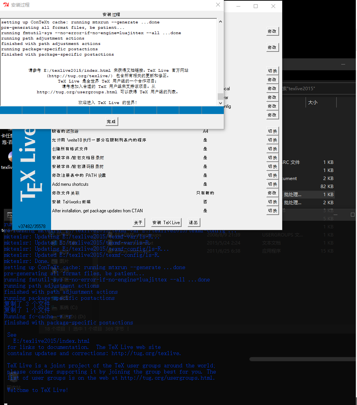The width and height of the screenshot is (357, 405).
Task: Toggle the 缺省的纸张 option with 切换
Action: 272,131
